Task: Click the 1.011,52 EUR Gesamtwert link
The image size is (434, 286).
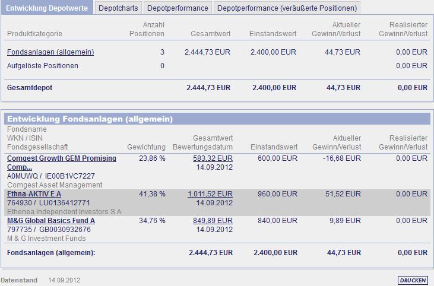Action: point(210,194)
